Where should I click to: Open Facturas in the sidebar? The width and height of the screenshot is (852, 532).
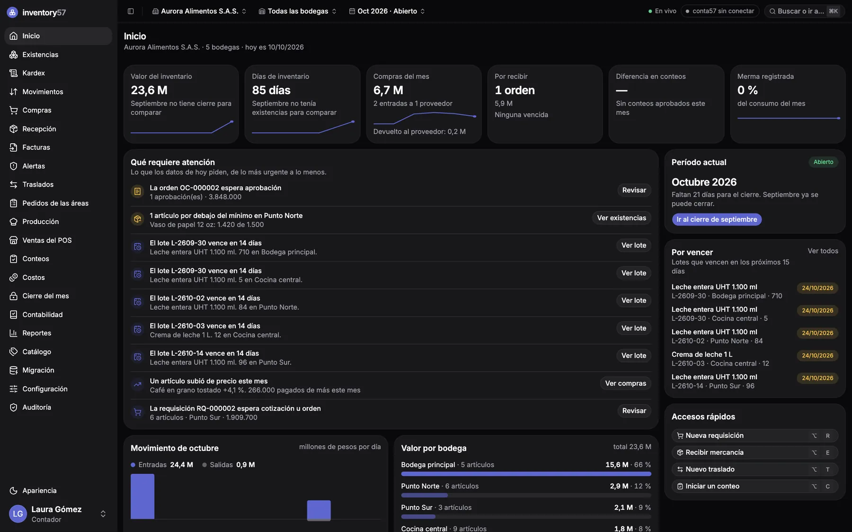click(58, 147)
